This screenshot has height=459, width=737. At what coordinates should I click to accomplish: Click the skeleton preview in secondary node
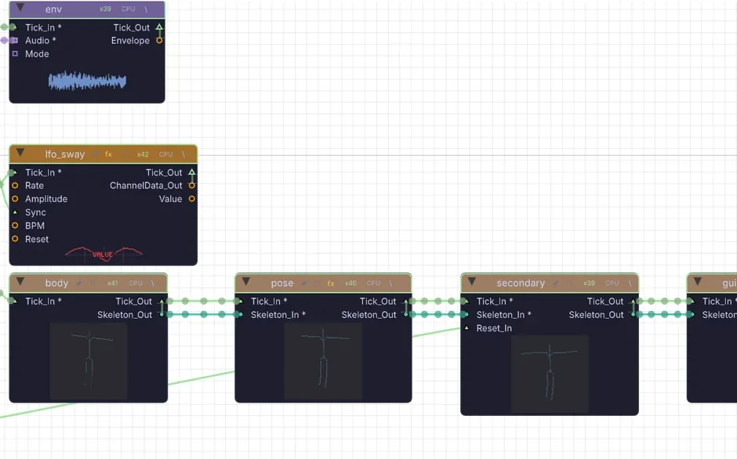click(x=550, y=374)
